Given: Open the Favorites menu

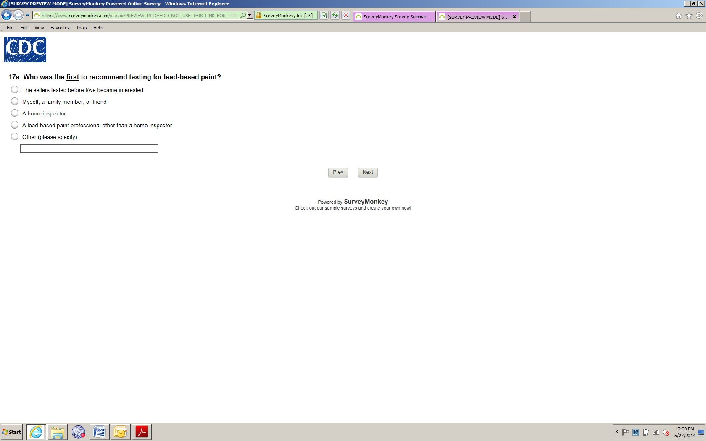Looking at the screenshot, I should (60, 28).
